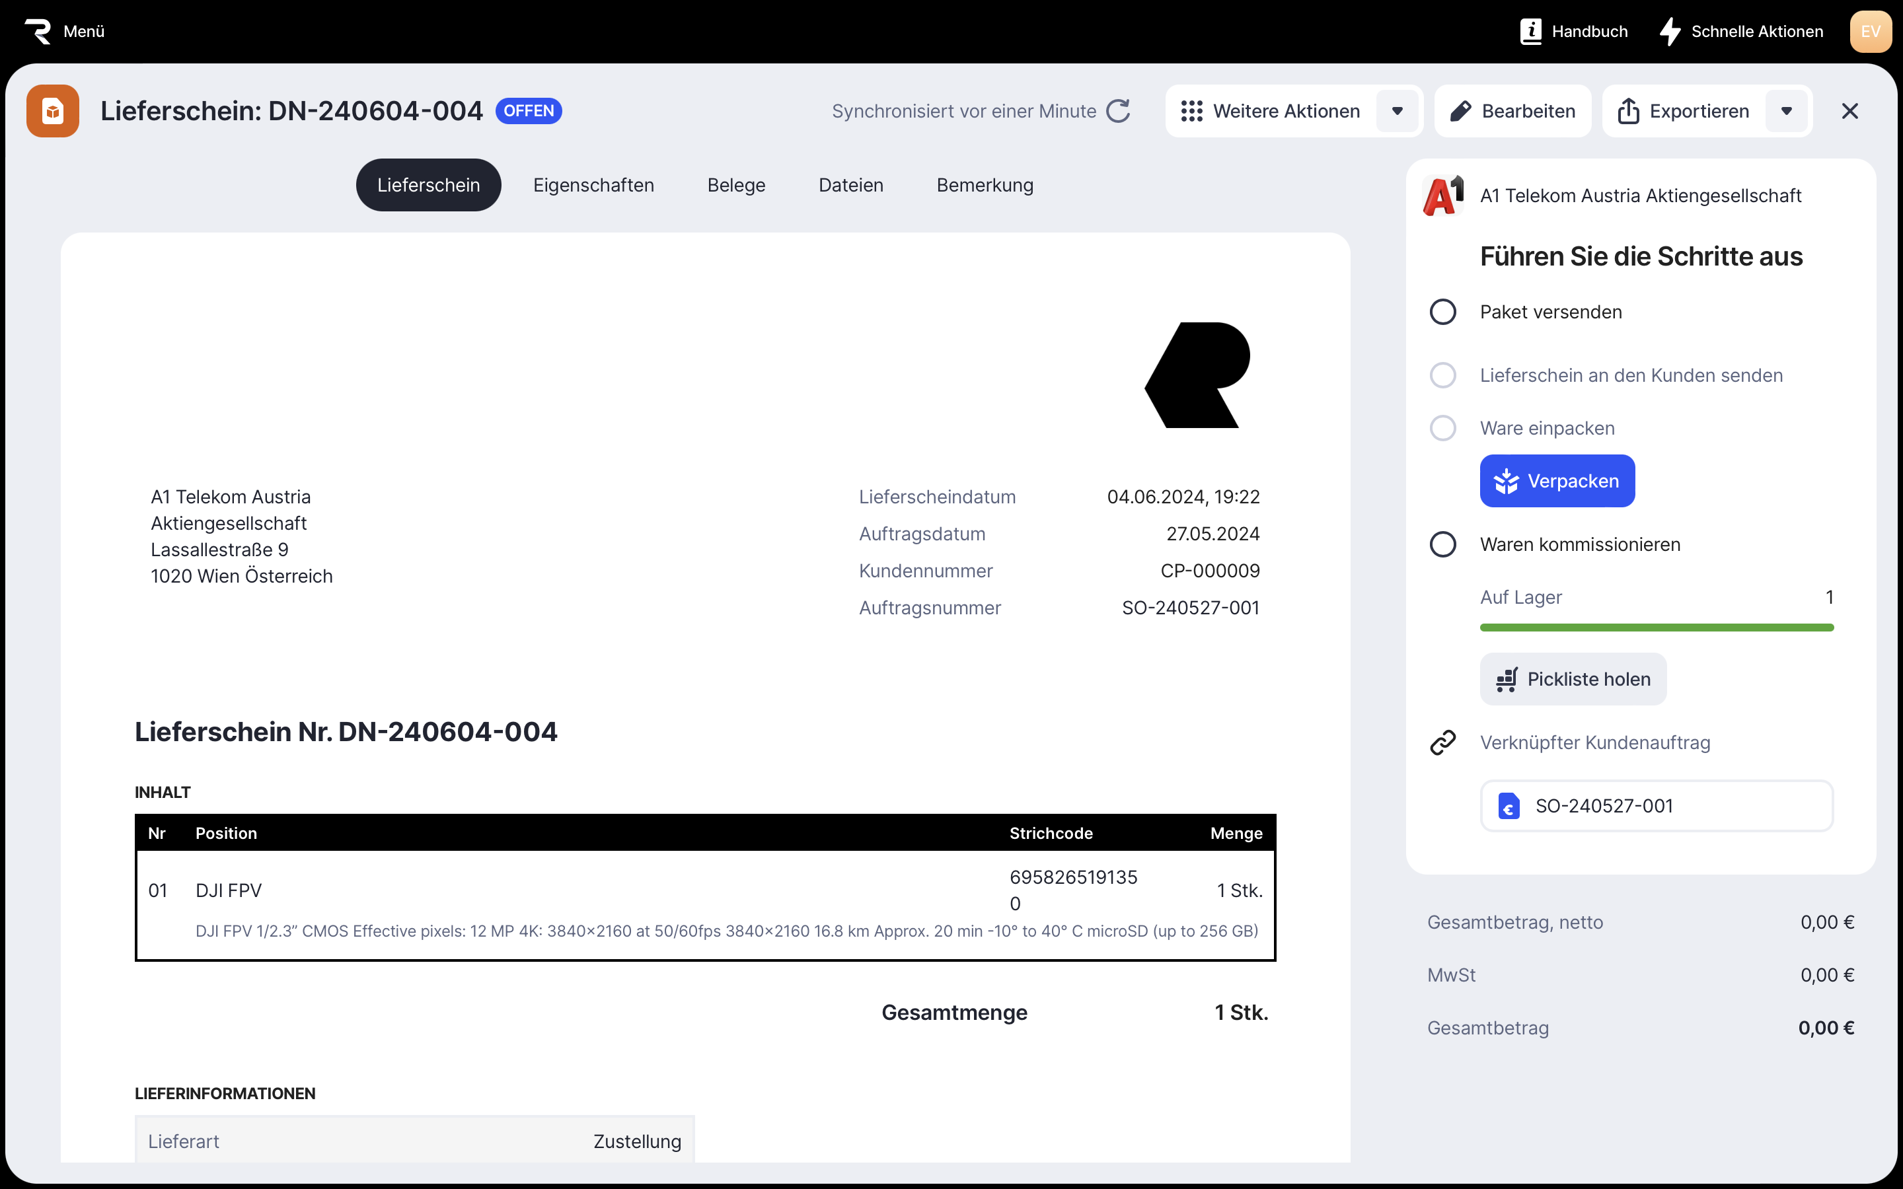The image size is (1903, 1189).
Task: Open the Belege tab
Action: click(x=736, y=185)
